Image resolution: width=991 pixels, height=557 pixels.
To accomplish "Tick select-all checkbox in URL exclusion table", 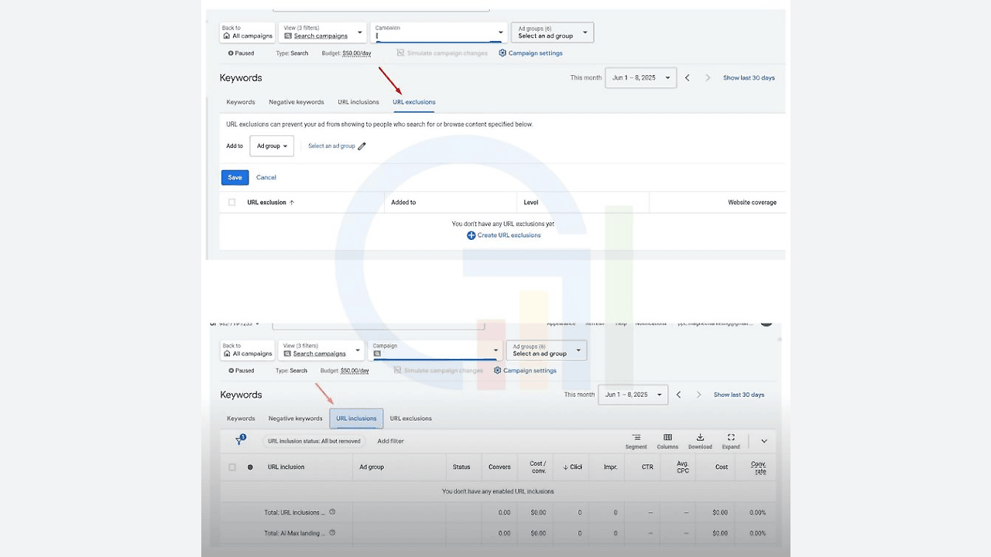I will click(231, 203).
